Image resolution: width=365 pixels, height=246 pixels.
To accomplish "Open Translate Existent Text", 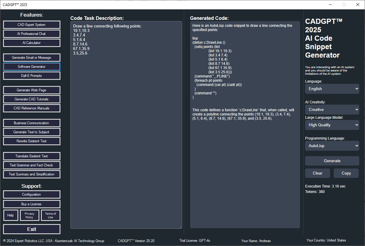I will (32, 156).
